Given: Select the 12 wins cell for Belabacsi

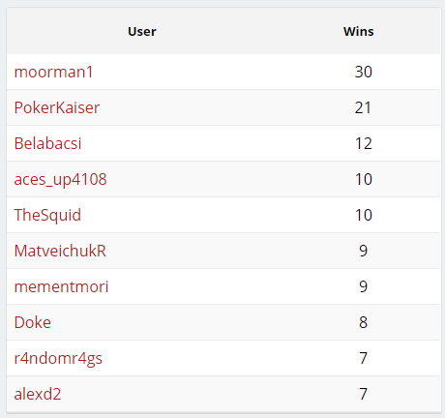Looking at the screenshot, I should (364, 143).
